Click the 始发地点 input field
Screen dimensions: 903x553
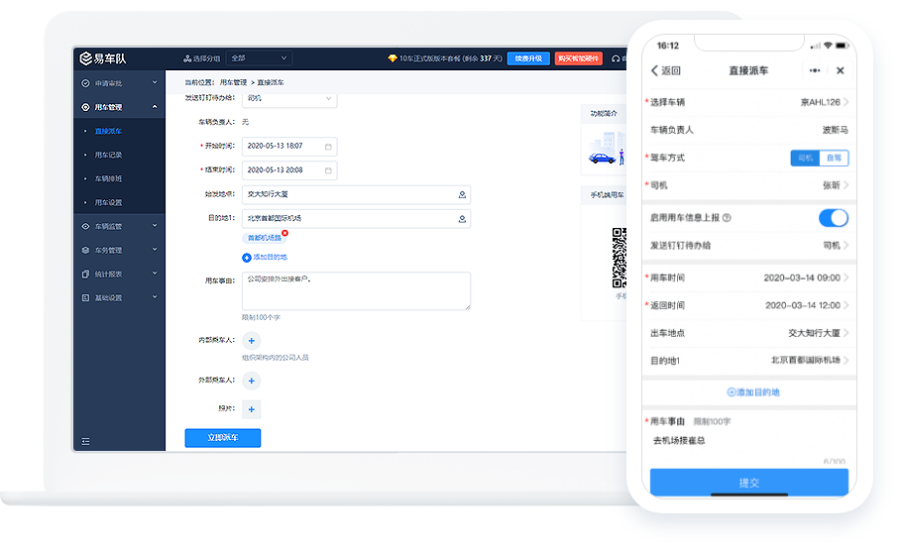coord(356,194)
